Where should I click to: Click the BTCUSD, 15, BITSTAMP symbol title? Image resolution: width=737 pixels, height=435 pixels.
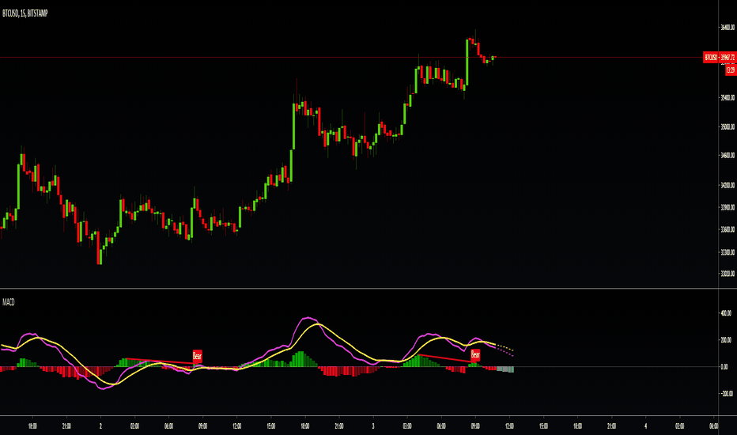[x=25, y=13]
